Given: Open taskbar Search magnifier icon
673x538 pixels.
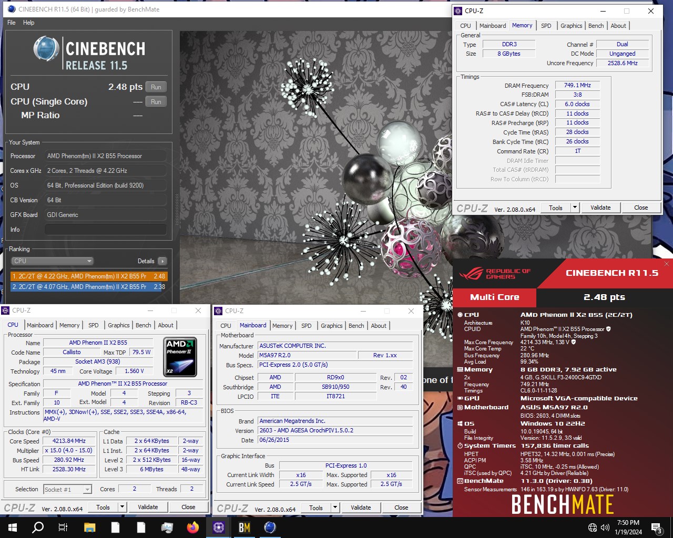Looking at the screenshot, I should (x=38, y=527).
